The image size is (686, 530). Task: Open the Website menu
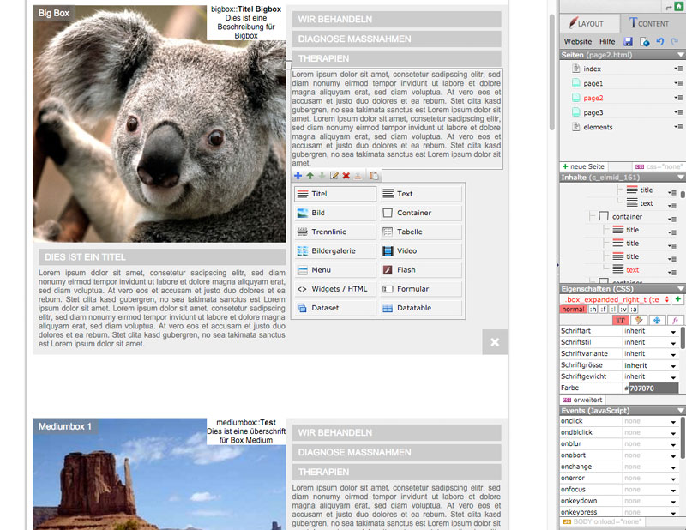[x=577, y=41]
